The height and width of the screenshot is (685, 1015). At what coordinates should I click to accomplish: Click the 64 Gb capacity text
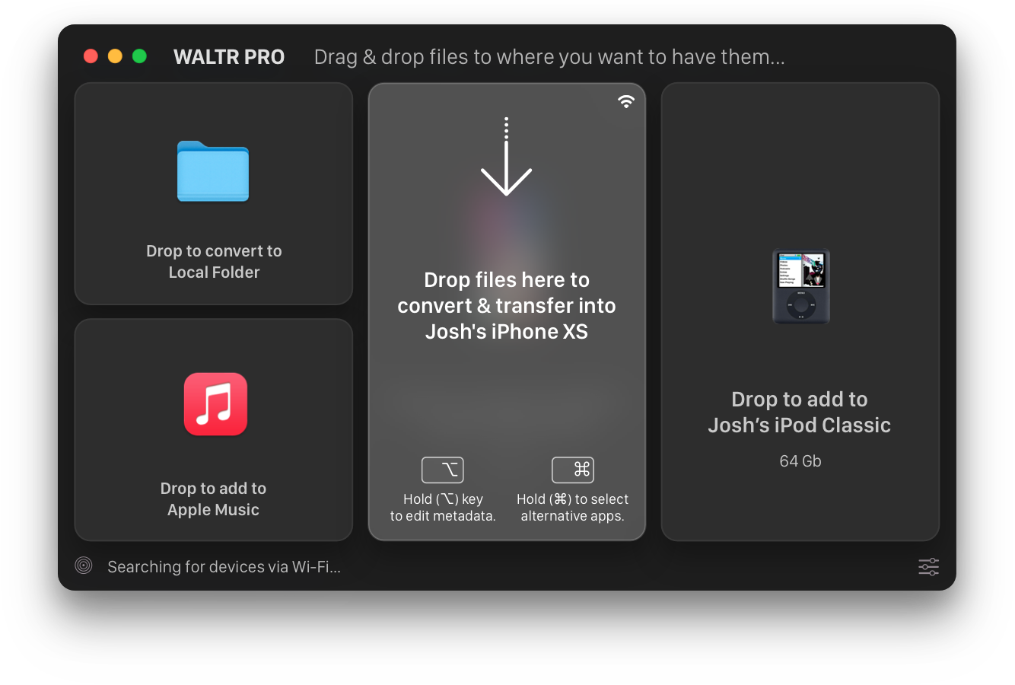[x=800, y=461]
